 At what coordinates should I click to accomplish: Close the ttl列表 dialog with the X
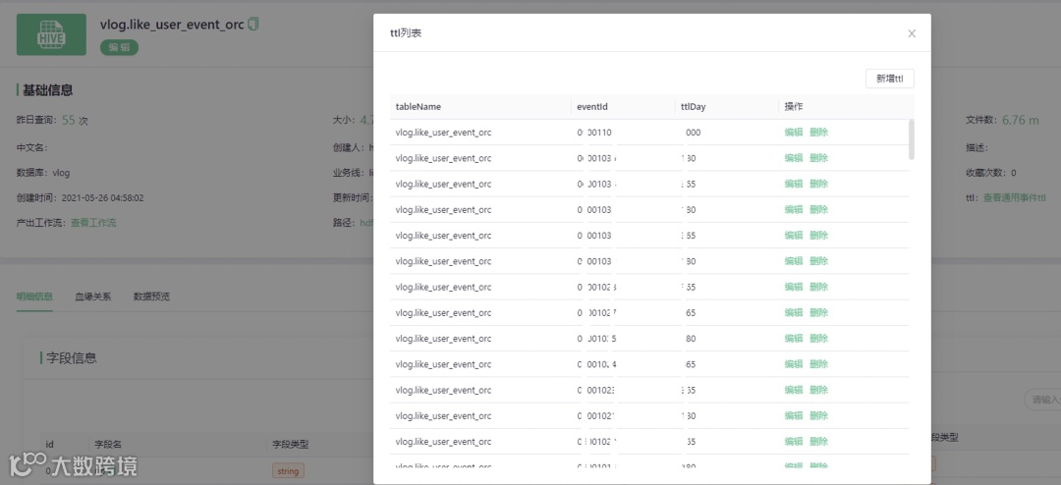(x=912, y=33)
